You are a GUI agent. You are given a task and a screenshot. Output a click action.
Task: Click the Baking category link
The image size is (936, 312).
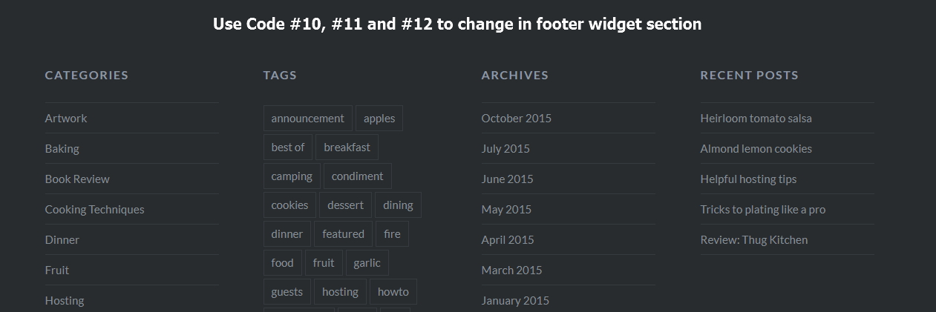pos(62,148)
